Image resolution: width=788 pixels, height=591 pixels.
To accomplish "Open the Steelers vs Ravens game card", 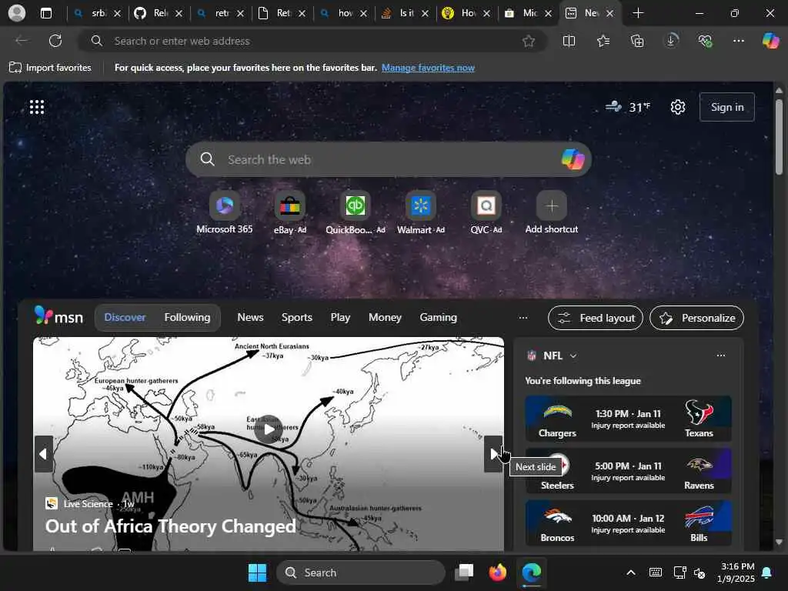I will (x=628, y=471).
